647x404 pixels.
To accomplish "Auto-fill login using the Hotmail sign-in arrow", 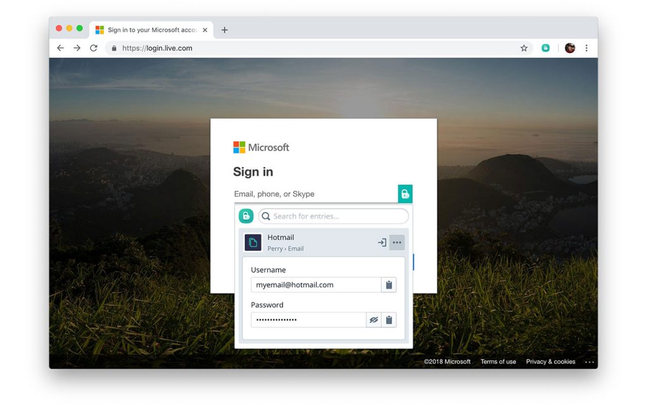I will [382, 242].
